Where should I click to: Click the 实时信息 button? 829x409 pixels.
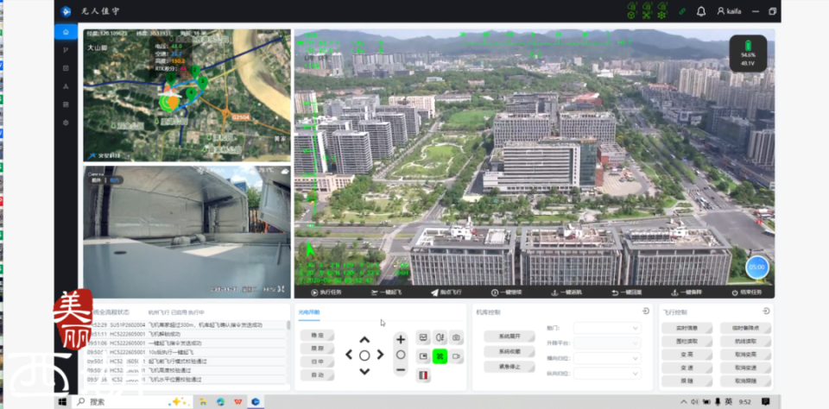tap(687, 328)
